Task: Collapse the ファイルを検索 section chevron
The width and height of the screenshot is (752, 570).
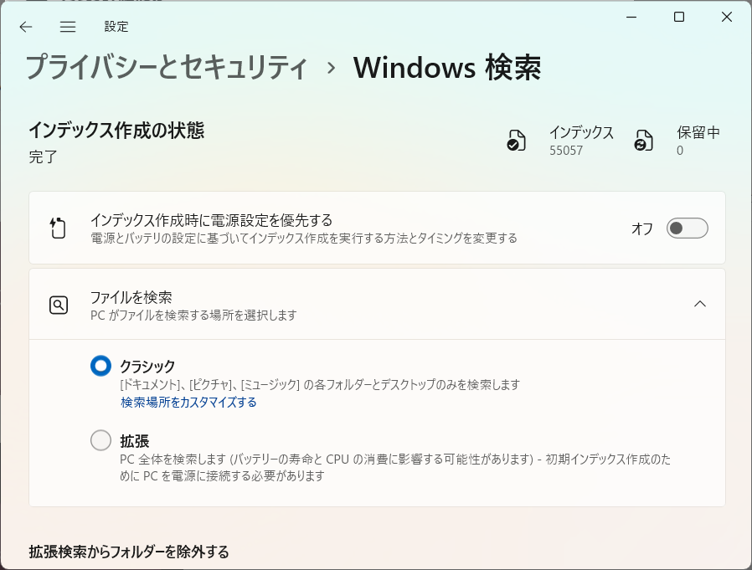Action: tap(700, 304)
